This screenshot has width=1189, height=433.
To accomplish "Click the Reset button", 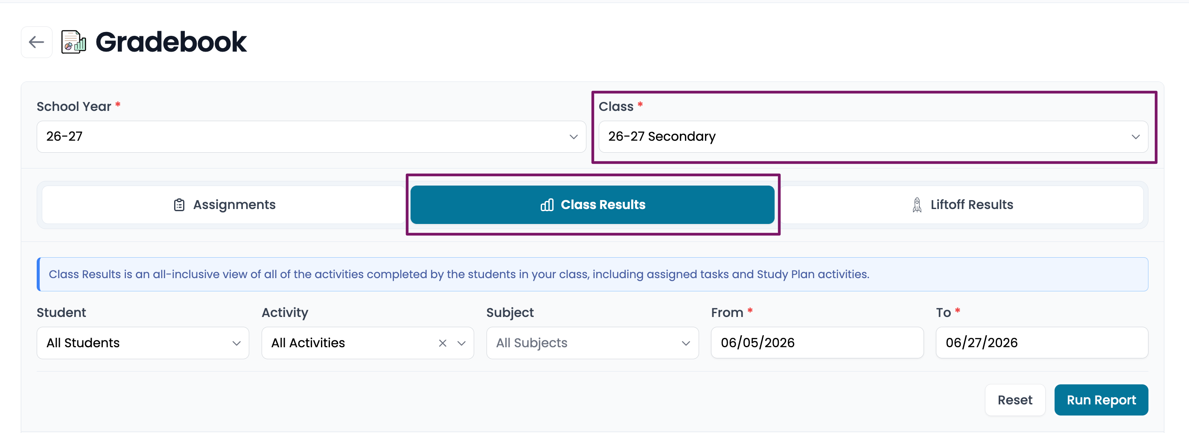I will pyautogui.click(x=1014, y=400).
